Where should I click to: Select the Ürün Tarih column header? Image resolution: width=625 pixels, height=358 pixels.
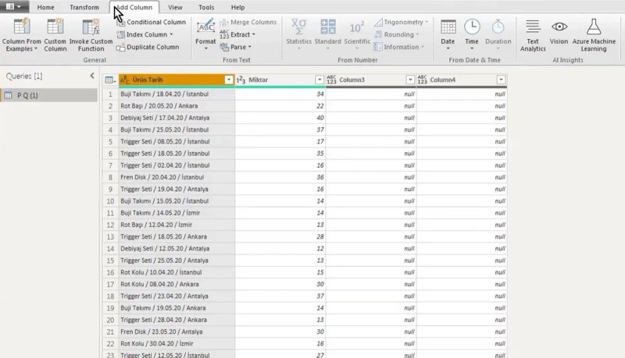177,80
